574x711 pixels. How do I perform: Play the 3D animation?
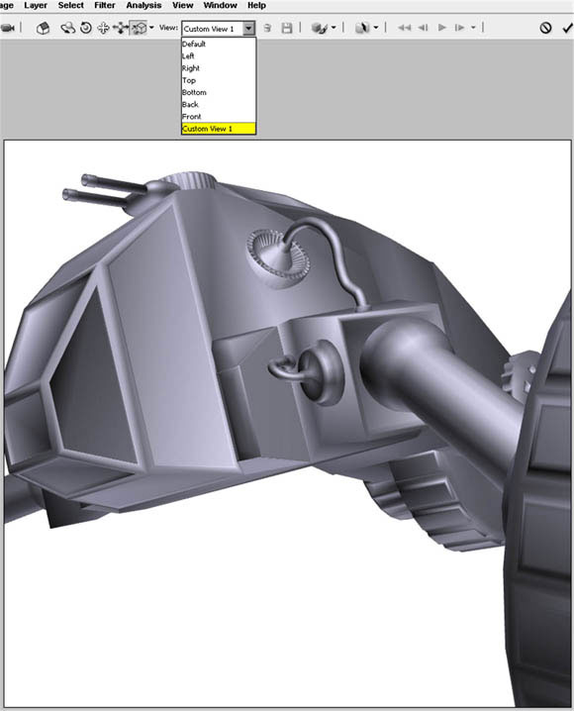pyautogui.click(x=442, y=28)
